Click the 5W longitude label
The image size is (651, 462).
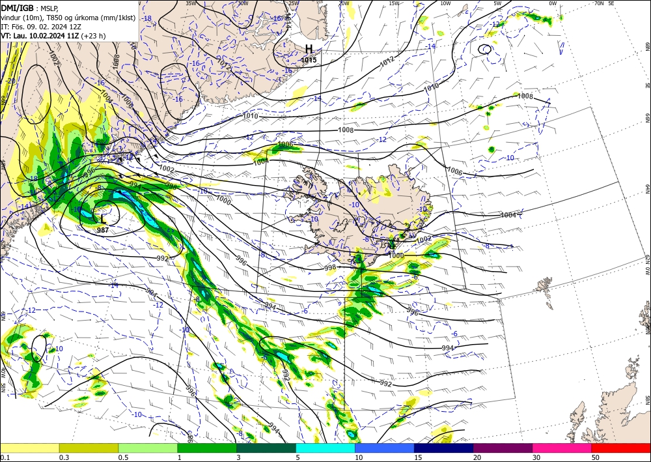tap(498, 3)
